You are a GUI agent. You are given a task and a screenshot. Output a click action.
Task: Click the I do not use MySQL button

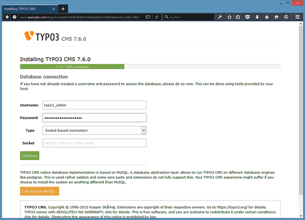pyautogui.click(x=39, y=191)
